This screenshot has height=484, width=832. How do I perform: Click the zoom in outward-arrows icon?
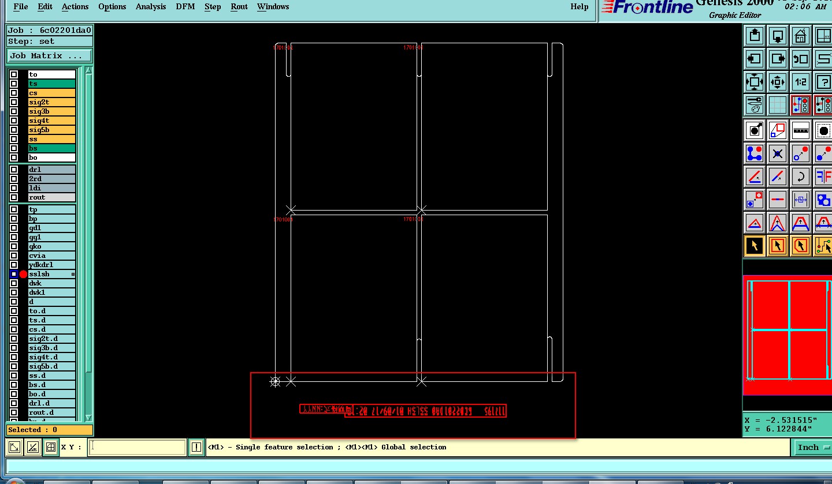coord(754,82)
